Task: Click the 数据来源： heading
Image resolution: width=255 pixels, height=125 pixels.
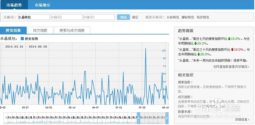Action: [x=185, y=112]
